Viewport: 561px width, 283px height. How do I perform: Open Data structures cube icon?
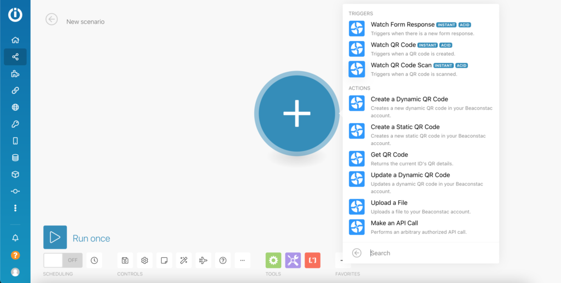15,175
